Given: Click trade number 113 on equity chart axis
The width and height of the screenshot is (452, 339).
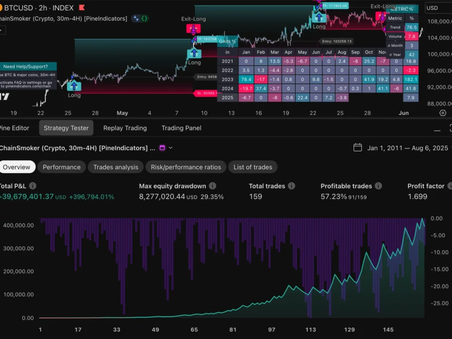Looking at the screenshot, I should click(310, 329).
